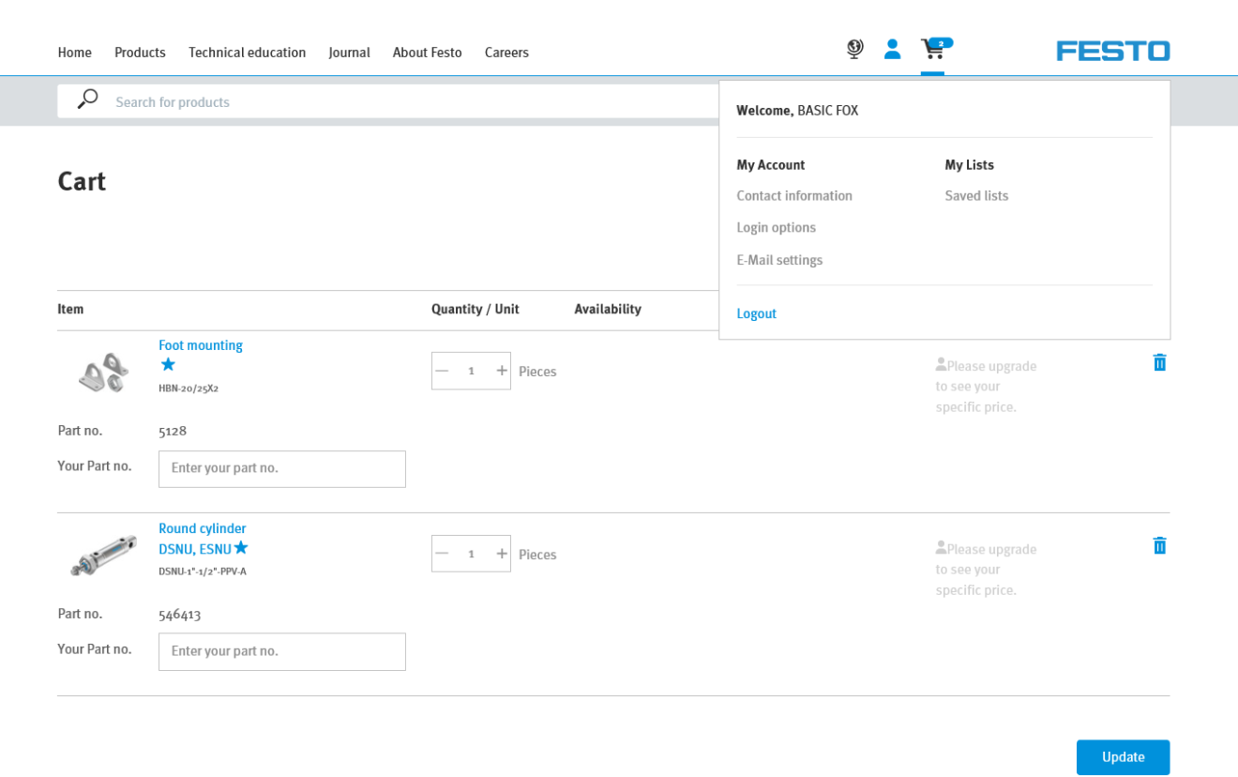Viewport: 1238px width, 777px height.
Task: Click star icon under Foot mounting
Action: click(168, 364)
